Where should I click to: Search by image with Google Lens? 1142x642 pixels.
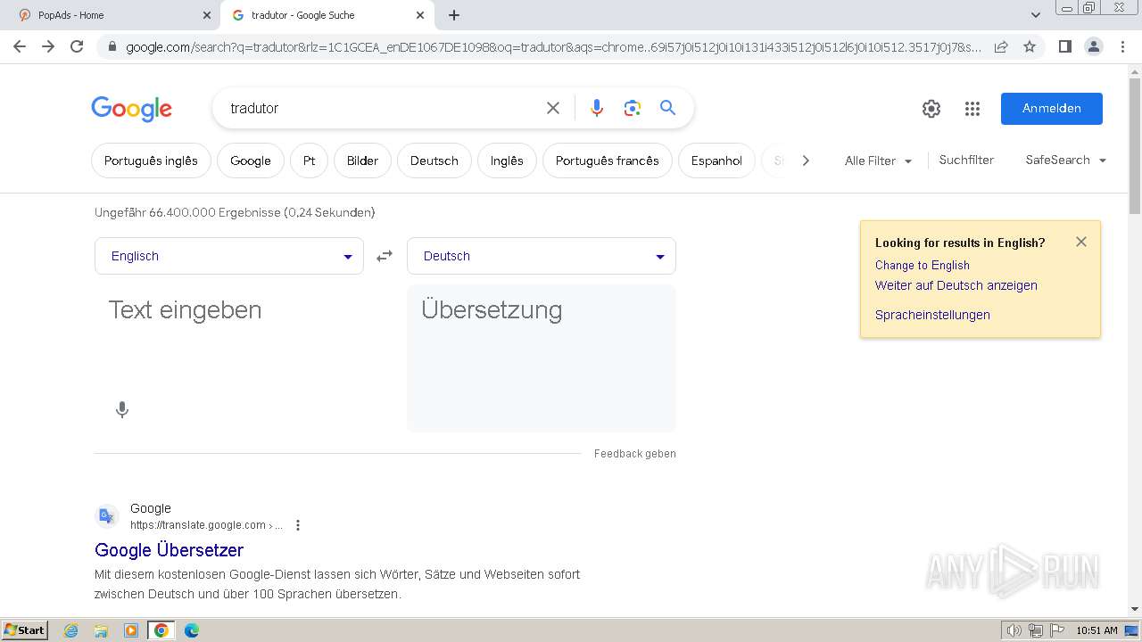[633, 108]
